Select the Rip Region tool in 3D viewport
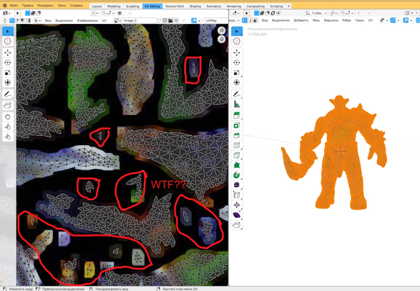The image size is (420, 291). click(x=237, y=225)
